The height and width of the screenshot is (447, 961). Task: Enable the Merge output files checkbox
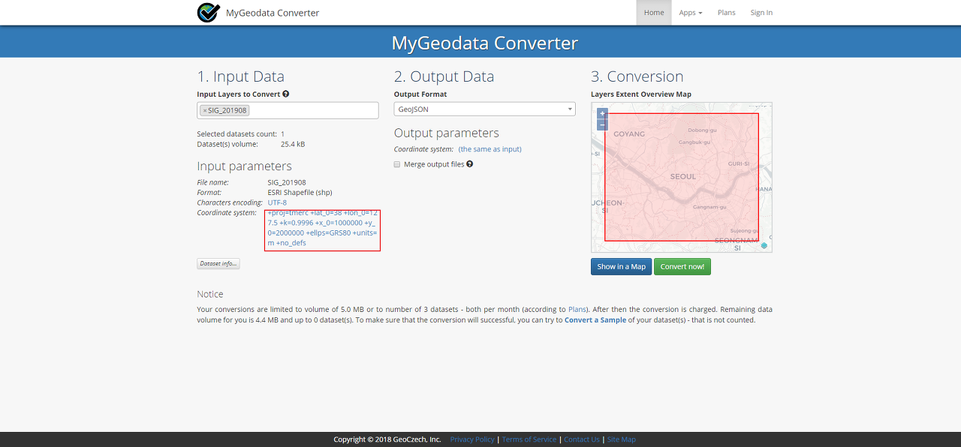[x=397, y=164]
